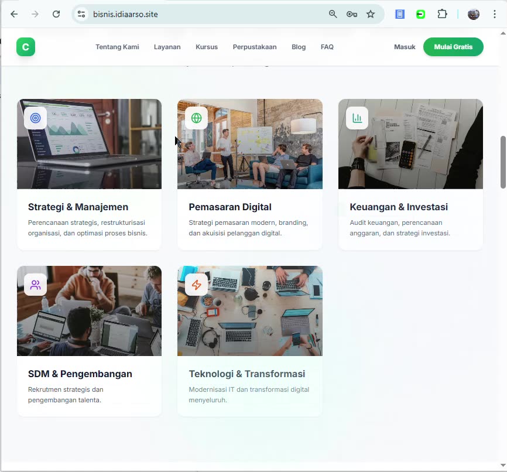The width and height of the screenshot is (507, 472).
Task: Click the globe icon on Pemasaran Digital card
Action: coord(196,118)
